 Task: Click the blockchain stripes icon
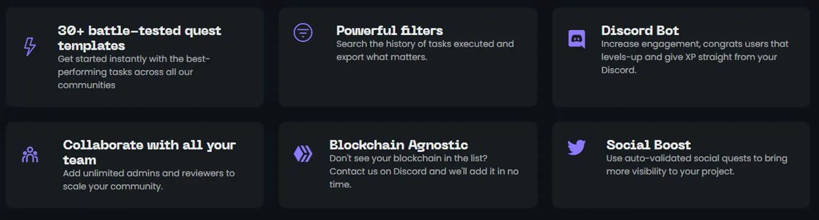(x=303, y=153)
